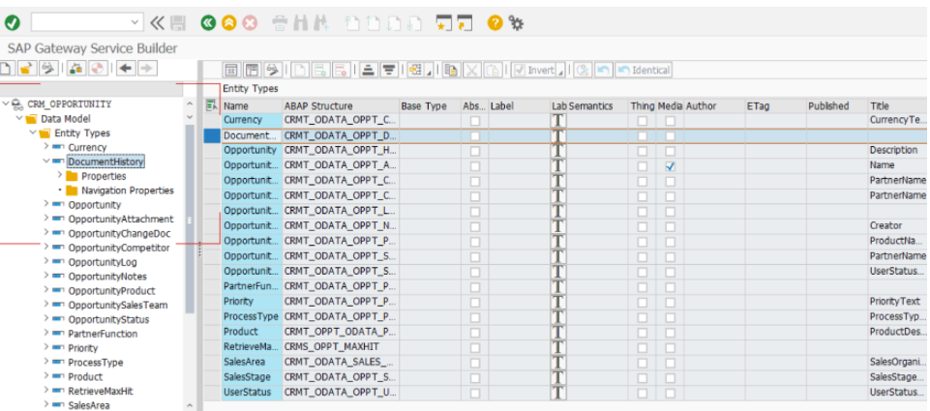Click the Sort Ascending icon in grid toolbar
The width and height of the screenshot is (930, 411).
point(369,70)
